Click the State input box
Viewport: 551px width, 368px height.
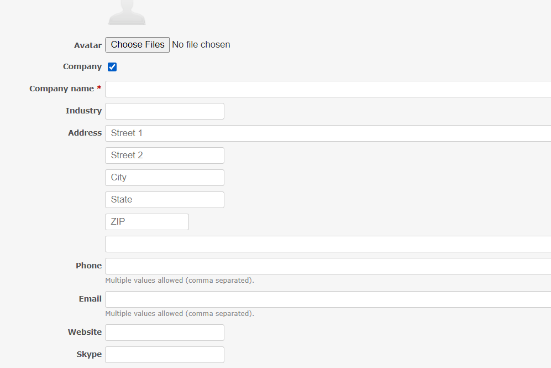164,199
